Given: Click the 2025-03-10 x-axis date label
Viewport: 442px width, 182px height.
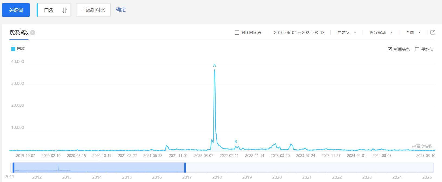Looking at the screenshot, I should click(x=426, y=156).
